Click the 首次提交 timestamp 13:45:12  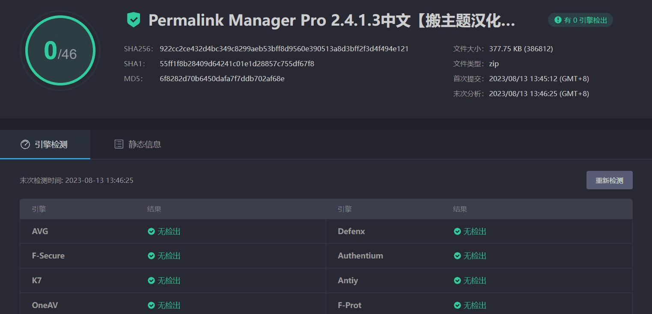pos(539,79)
